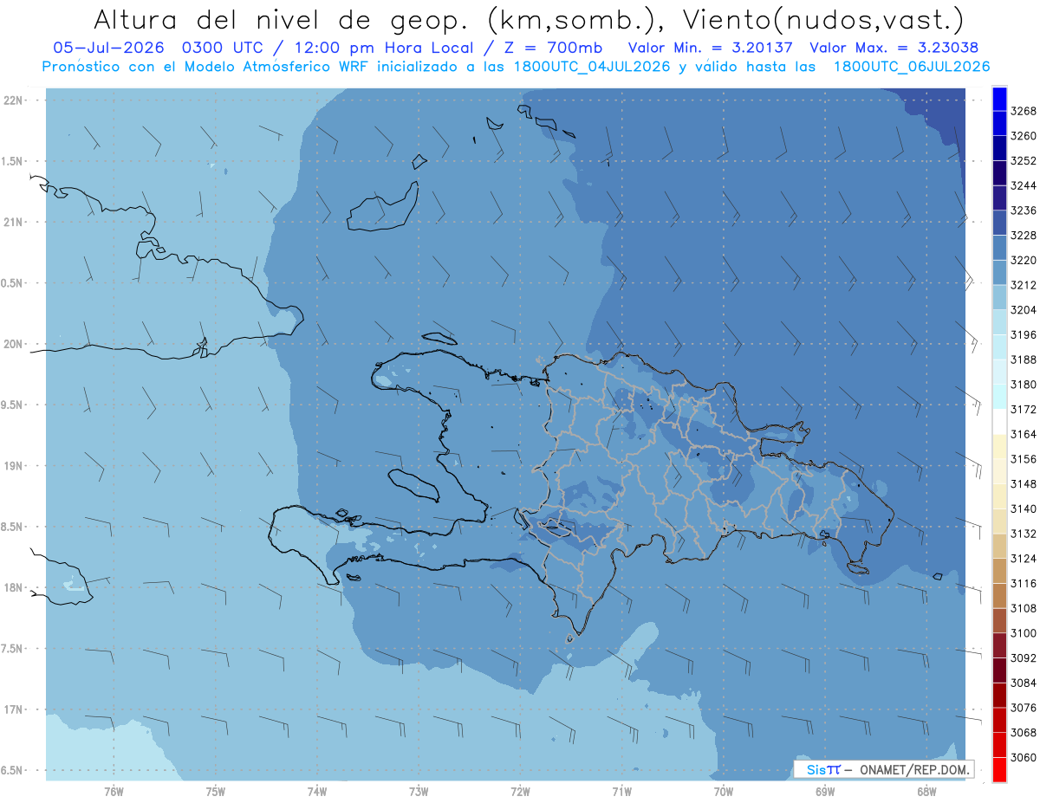Pick the legend swatch between 3212 and 3204
The height and width of the screenshot is (803, 1040).
[999, 297]
